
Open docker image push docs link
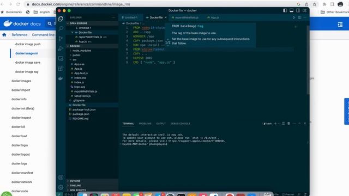[x=28, y=44]
